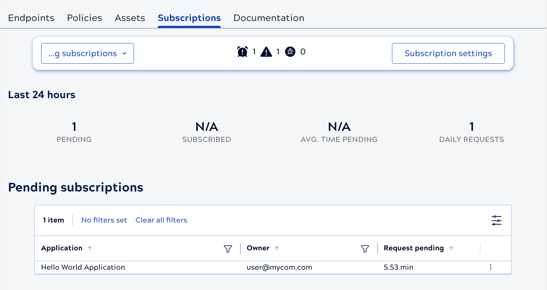
Task: Select the Subscriptions tab
Action: pos(189,18)
